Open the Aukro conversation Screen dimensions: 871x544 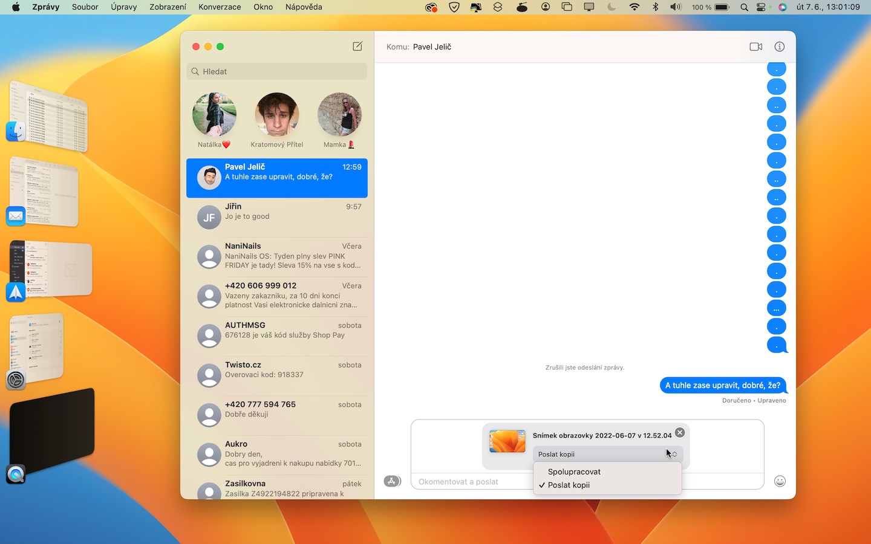click(x=277, y=455)
